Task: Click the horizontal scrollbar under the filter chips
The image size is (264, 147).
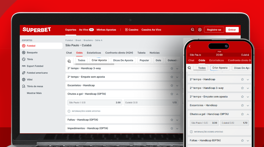Action: [x=95, y=64]
